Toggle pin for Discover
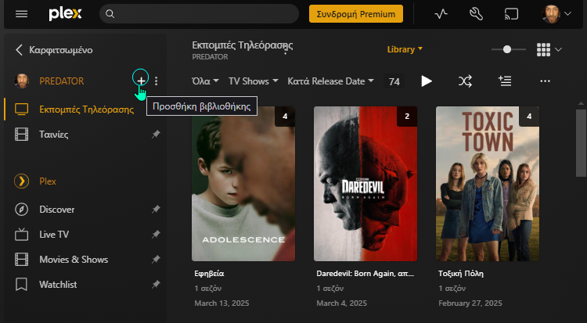 (x=156, y=210)
